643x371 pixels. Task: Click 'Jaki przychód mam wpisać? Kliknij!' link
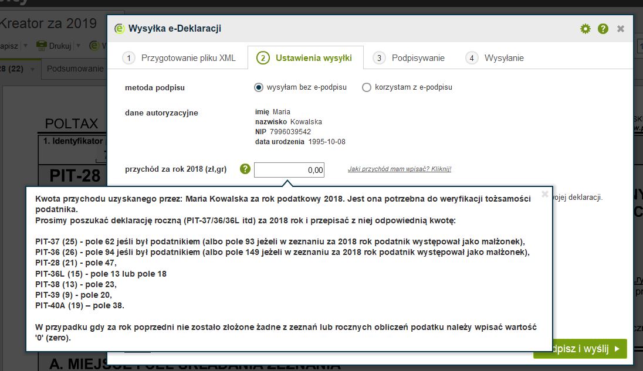[399, 169]
